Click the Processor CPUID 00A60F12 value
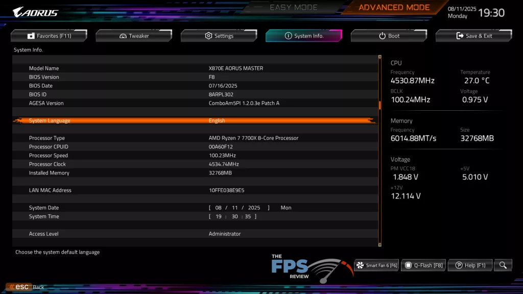The width and height of the screenshot is (523, 294). 221,146
